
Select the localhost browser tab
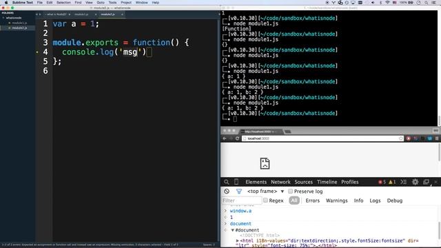click(x=260, y=132)
